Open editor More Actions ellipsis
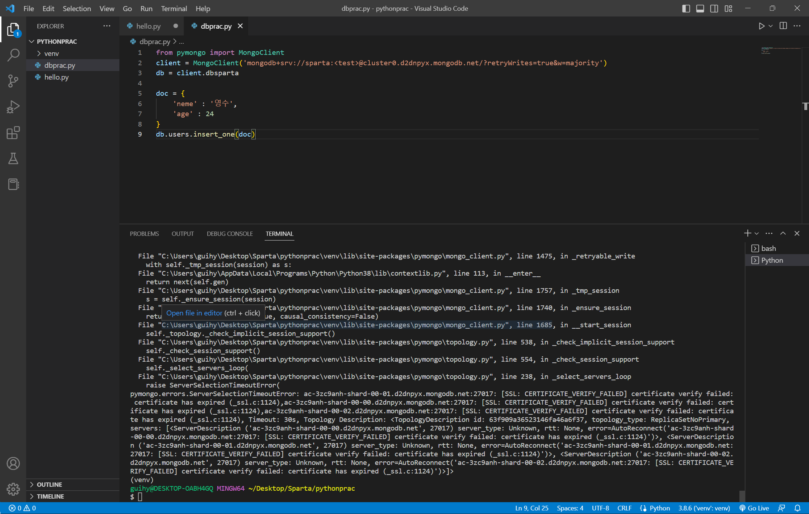Screen dimensions: 809x514 [x=797, y=26]
